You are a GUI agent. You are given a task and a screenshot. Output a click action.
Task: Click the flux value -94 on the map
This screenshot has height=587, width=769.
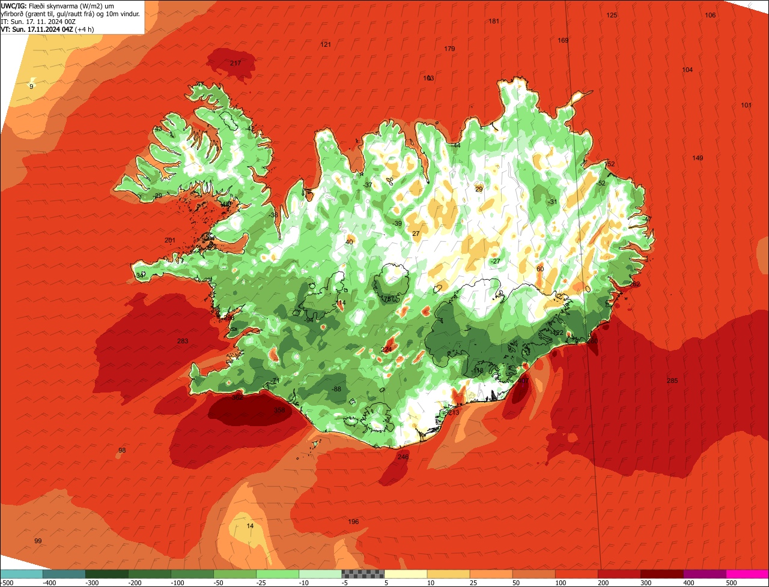(x=309, y=320)
